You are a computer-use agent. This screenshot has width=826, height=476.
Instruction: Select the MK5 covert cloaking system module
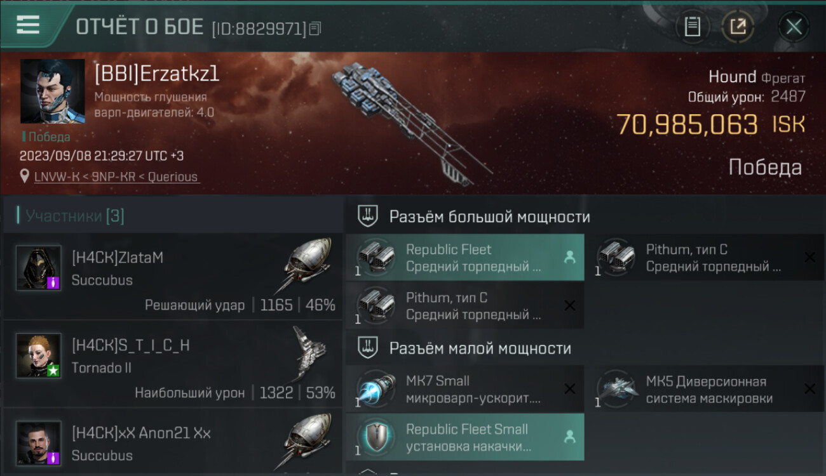705,390
